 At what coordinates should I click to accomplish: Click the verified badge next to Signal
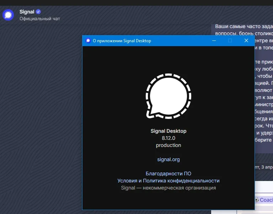[x=38, y=12]
